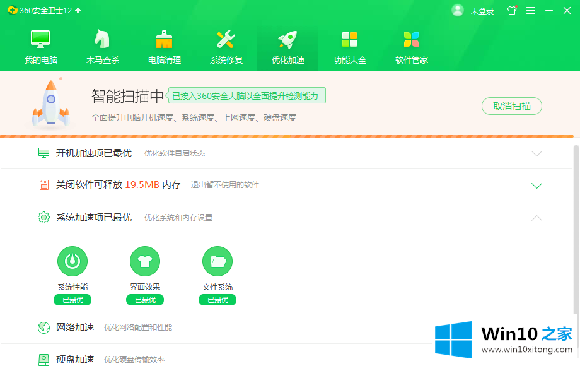Open the 软件管家 colorful icon
The width and height of the screenshot is (580, 366).
411,39
